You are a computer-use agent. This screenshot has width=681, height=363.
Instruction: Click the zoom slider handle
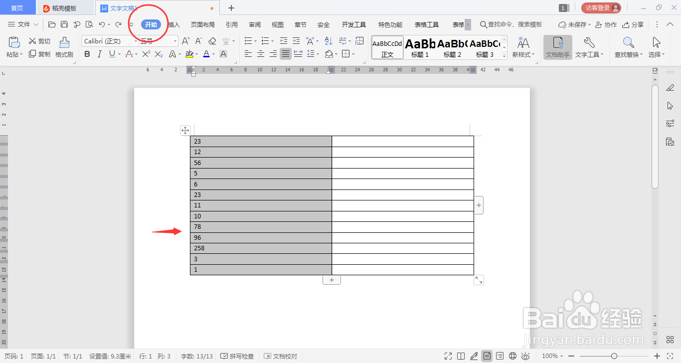click(x=614, y=356)
